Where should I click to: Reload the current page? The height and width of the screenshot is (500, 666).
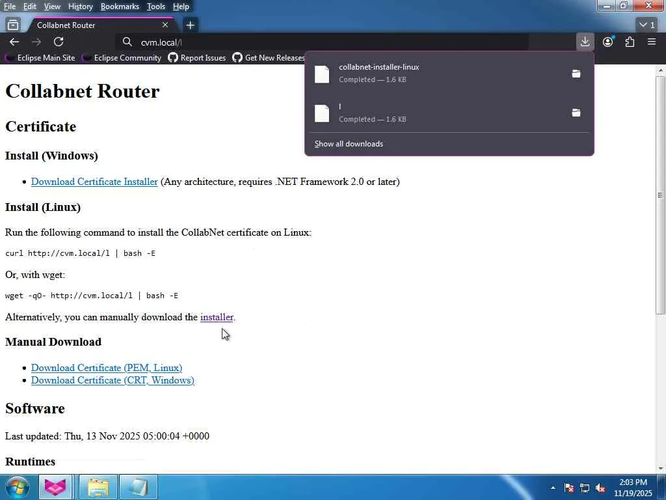point(59,42)
